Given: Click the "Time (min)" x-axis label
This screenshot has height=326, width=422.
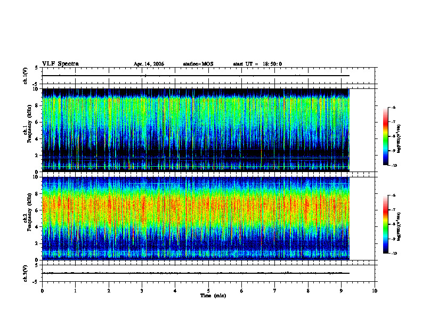Looking at the screenshot, I should click(213, 296).
